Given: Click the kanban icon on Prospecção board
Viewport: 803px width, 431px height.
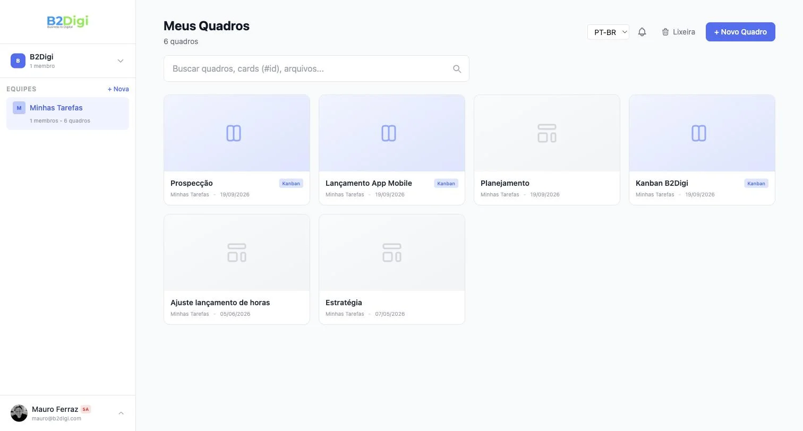Looking at the screenshot, I should pos(234,133).
